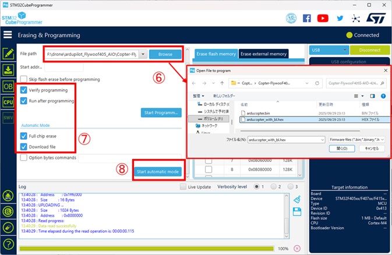Open the CPU panel in sidebar
Image resolution: width=392 pixels, height=255 pixels.
pos(8,102)
